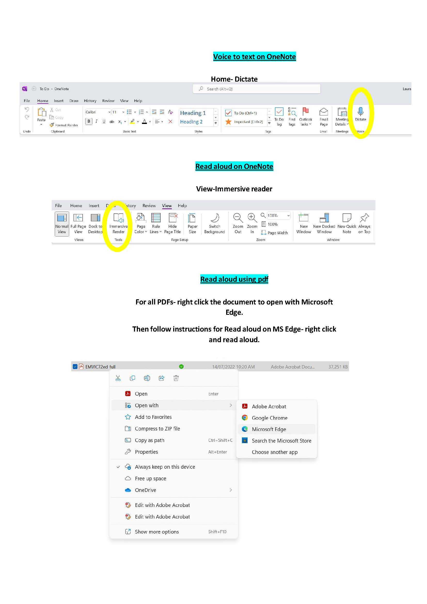Click the Undo arrow icon
The width and height of the screenshot is (427, 604).
point(27,109)
